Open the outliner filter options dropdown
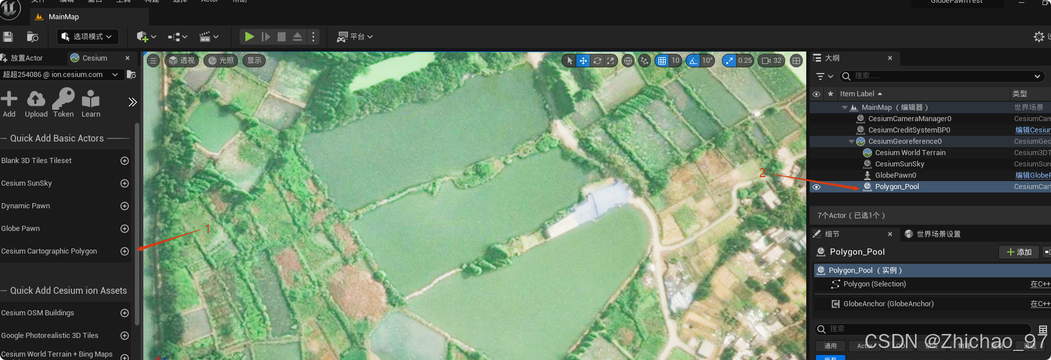 [x=824, y=76]
